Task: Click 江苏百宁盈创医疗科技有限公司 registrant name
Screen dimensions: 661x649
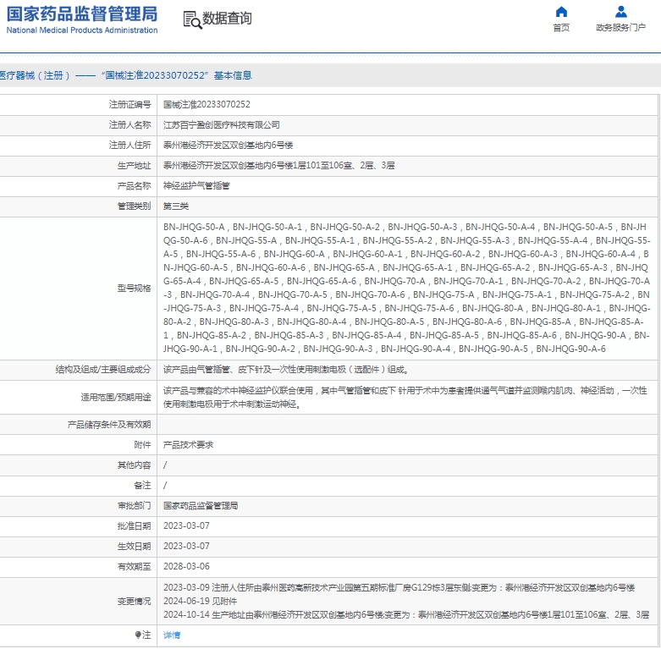Action: coord(221,124)
